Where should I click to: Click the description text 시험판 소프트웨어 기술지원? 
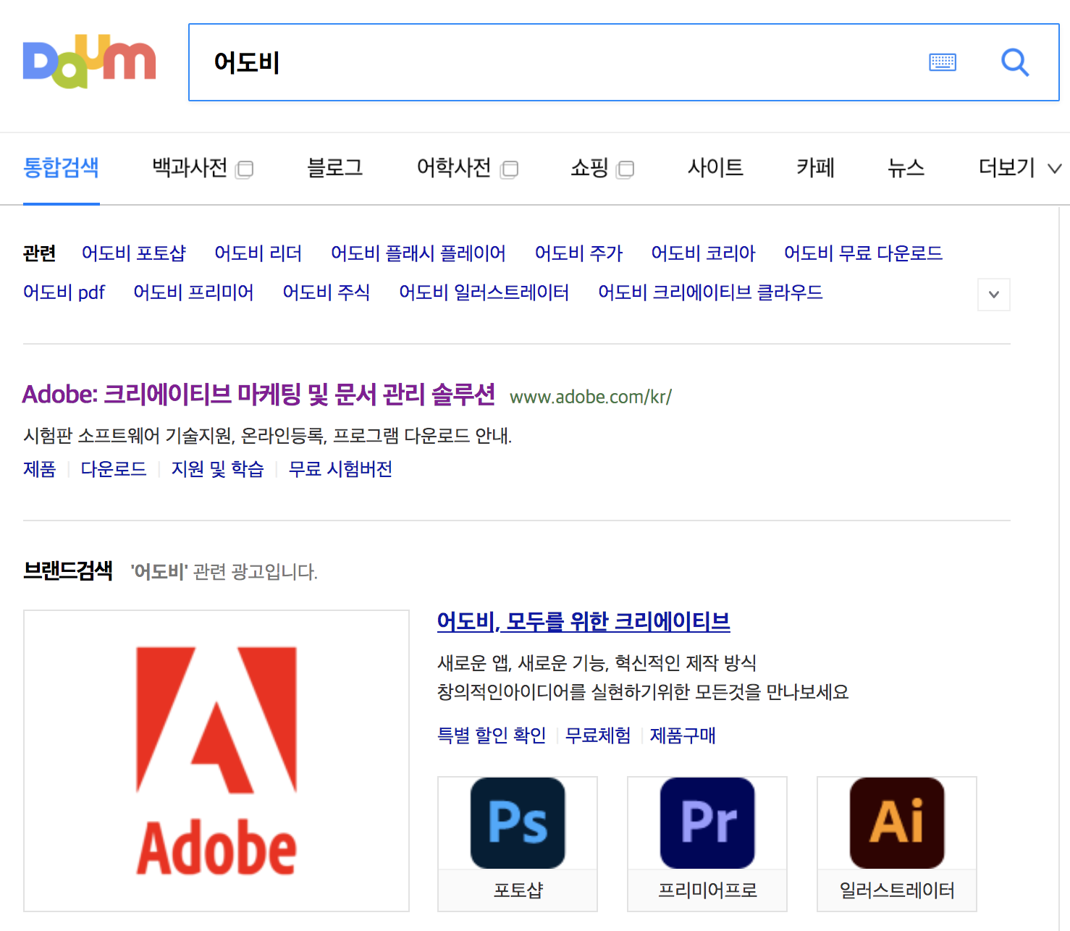(268, 436)
